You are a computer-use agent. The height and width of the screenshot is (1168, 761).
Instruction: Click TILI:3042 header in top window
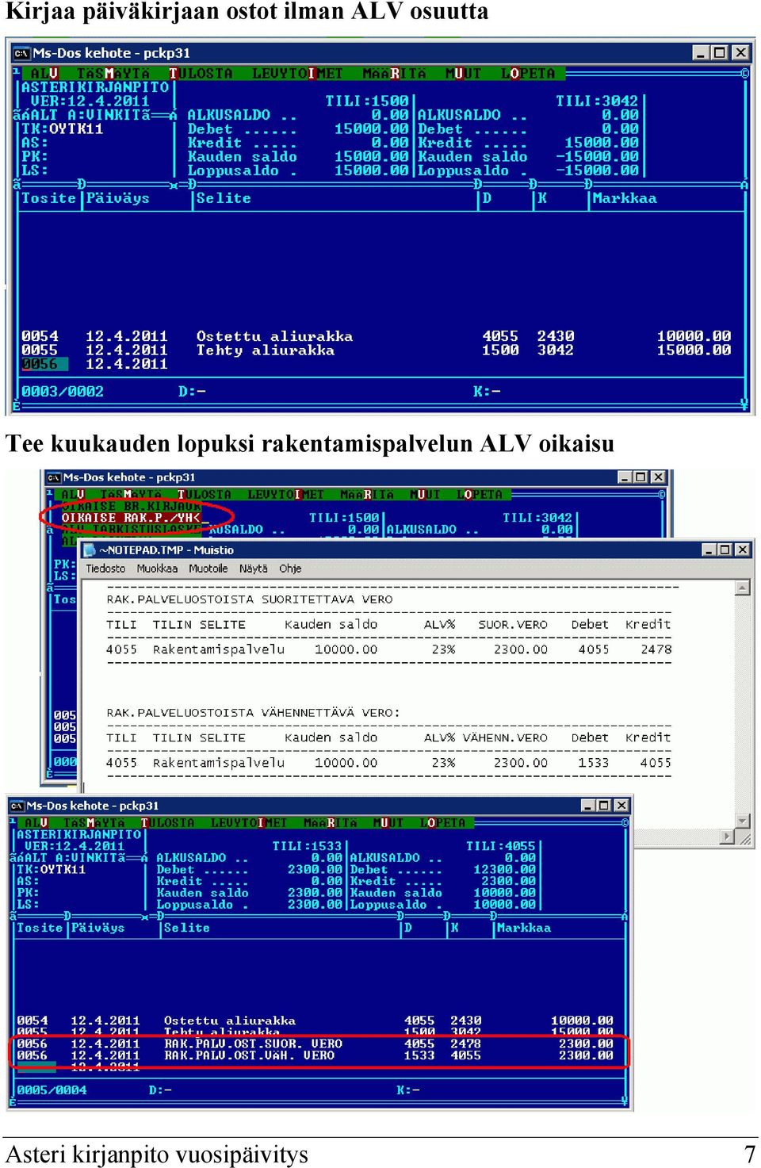(x=597, y=101)
